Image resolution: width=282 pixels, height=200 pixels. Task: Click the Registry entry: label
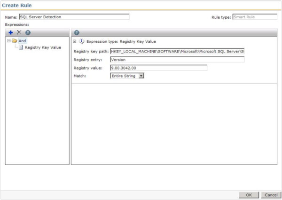[x=88, y=60]
